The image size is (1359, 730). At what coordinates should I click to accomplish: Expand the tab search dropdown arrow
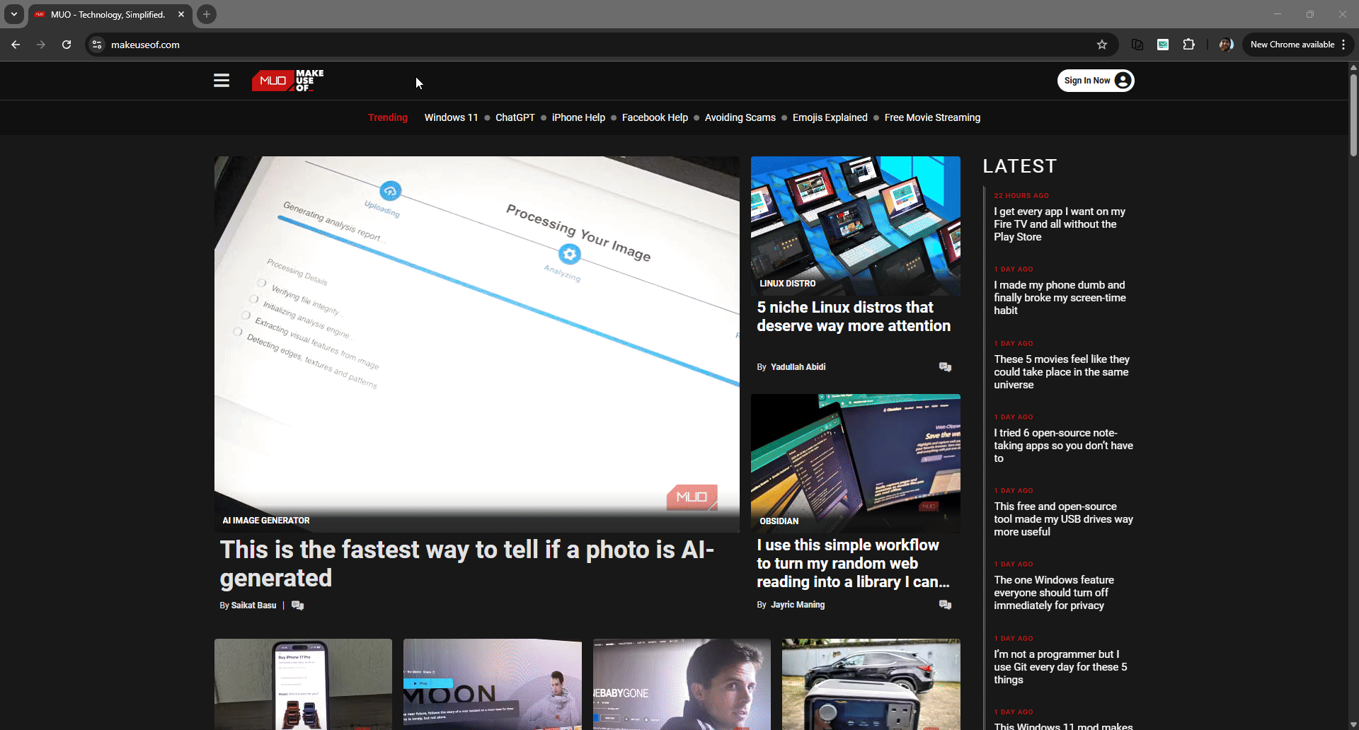pyautogui.click(x=14, y=14)
